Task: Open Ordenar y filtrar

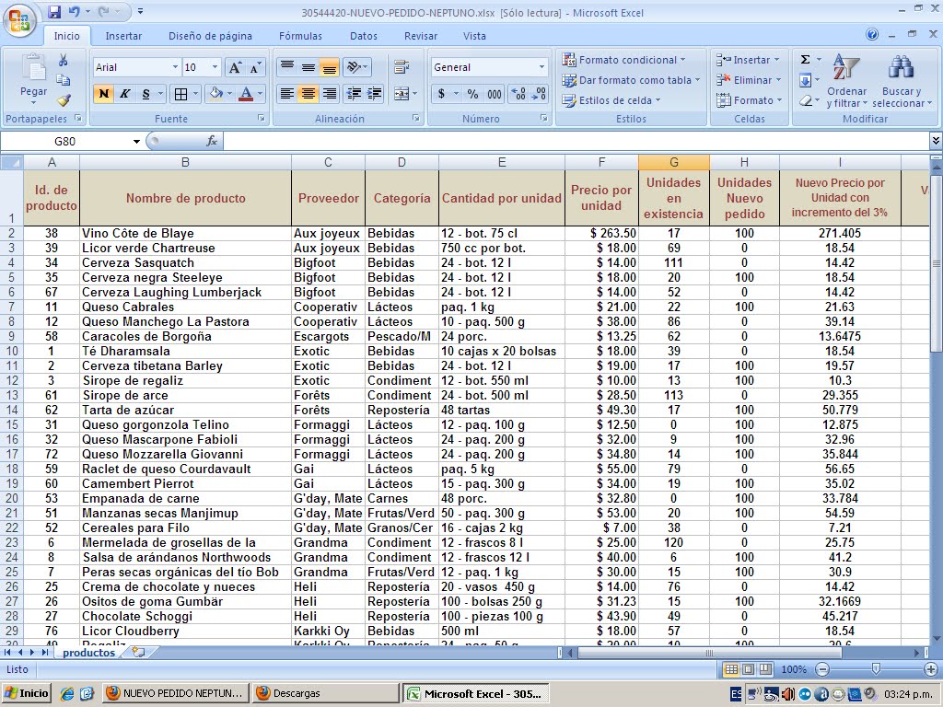Action: [847, 81]
